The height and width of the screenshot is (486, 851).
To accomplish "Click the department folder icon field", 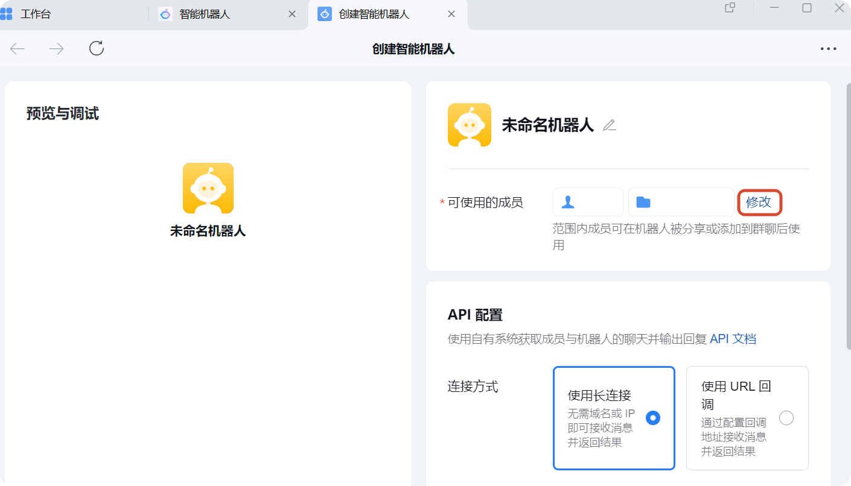I will pyautogui.click(x=681, y=202).
